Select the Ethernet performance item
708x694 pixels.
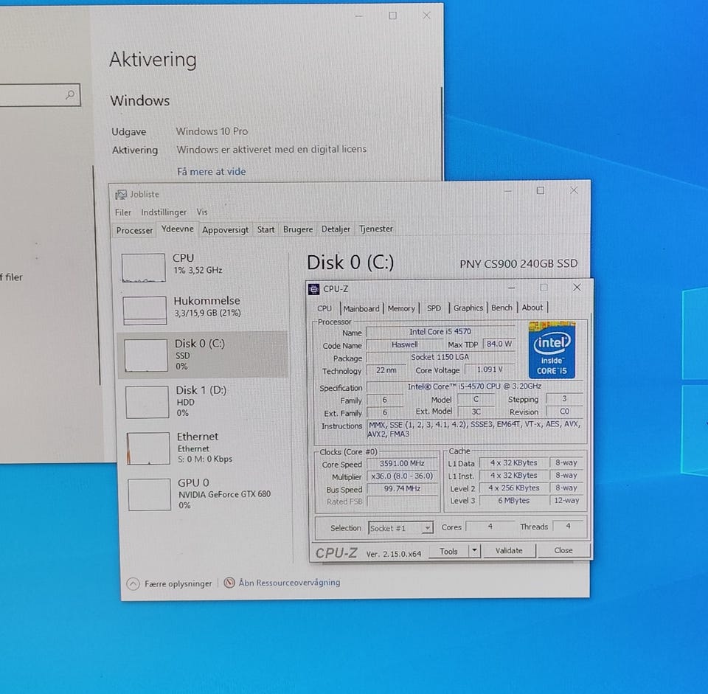[x=205, y=448]
